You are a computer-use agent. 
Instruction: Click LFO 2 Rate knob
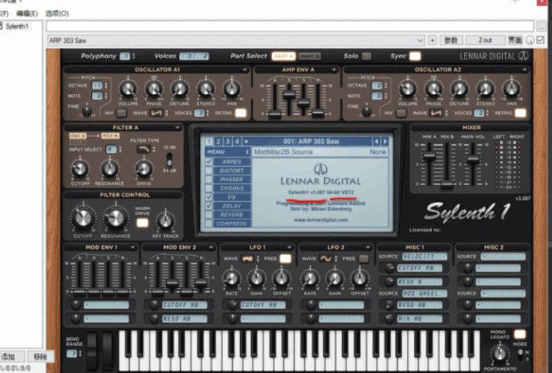tap(310, 278)
